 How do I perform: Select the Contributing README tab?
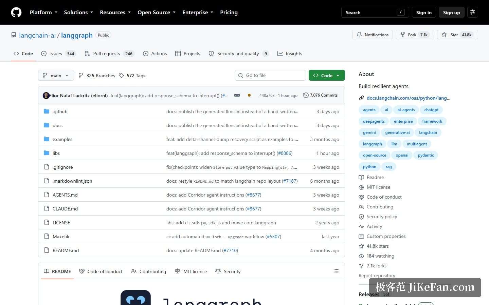[x=149, y=271]
